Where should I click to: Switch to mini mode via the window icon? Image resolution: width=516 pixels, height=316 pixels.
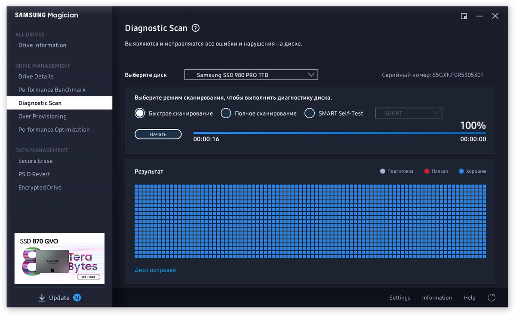(x=464, y=16)
